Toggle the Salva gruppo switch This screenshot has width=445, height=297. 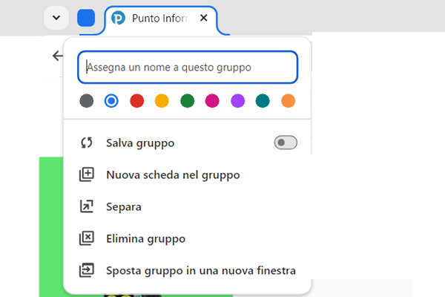(x=286, y=143)
